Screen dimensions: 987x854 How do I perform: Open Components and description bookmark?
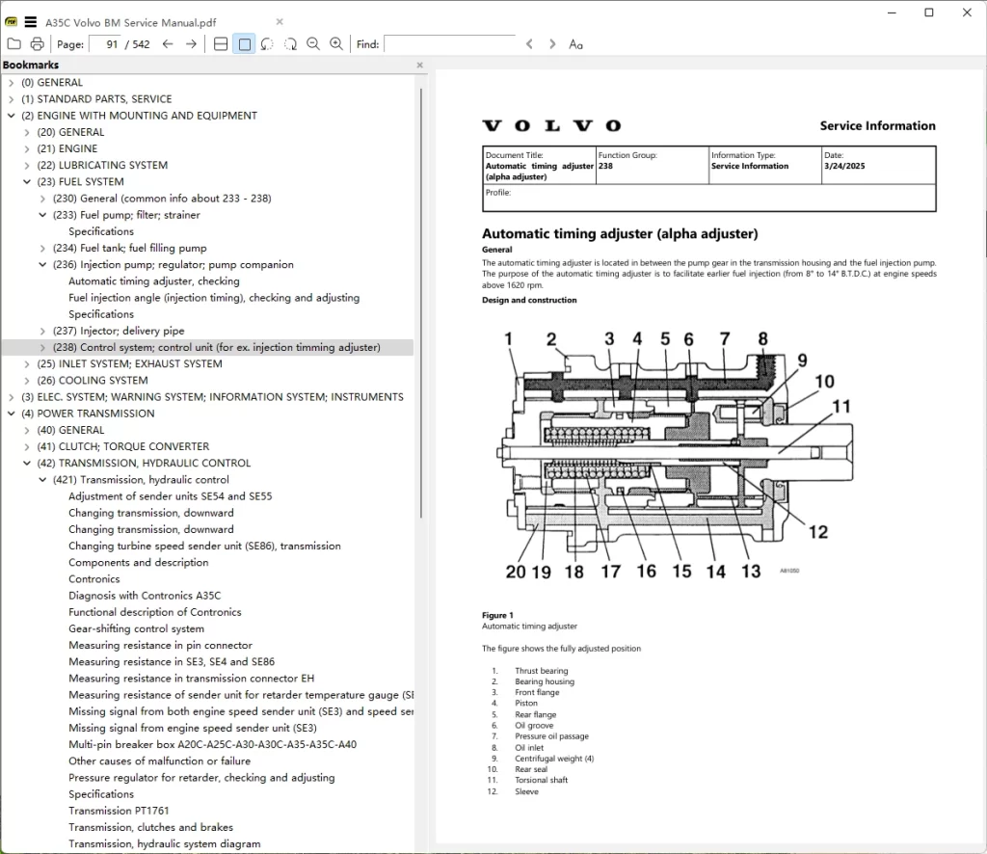point(139,563)
